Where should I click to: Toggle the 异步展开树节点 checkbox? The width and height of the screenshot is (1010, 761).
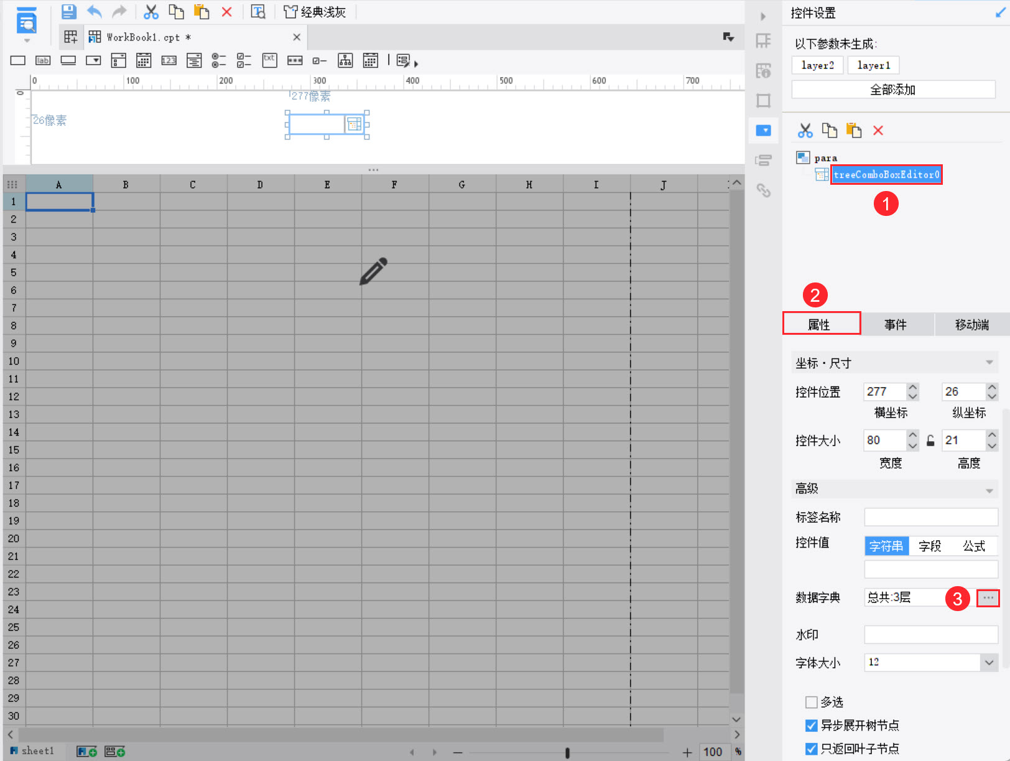811,726
